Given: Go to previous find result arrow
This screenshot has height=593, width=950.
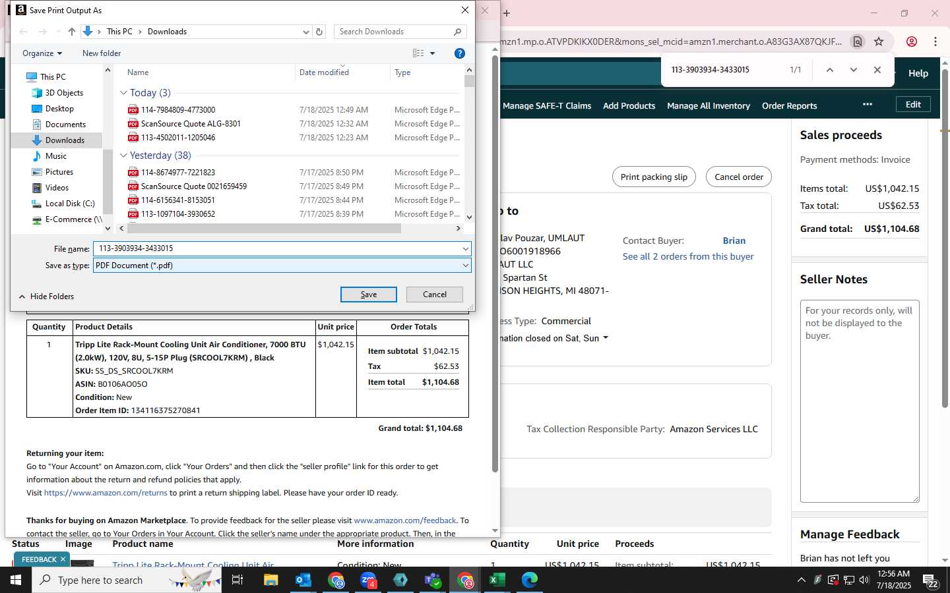Looking at the screenshot, I should [830, 70].
